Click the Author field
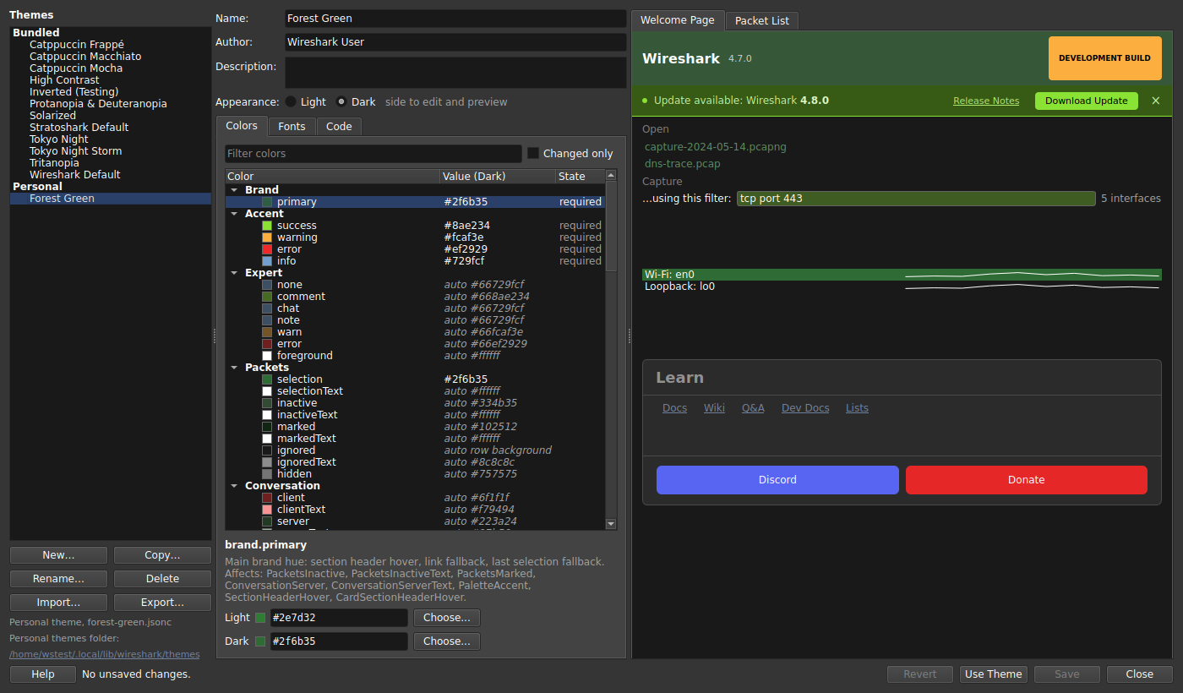The height and width of the screenshot is (693, 1183). (455, 42)
